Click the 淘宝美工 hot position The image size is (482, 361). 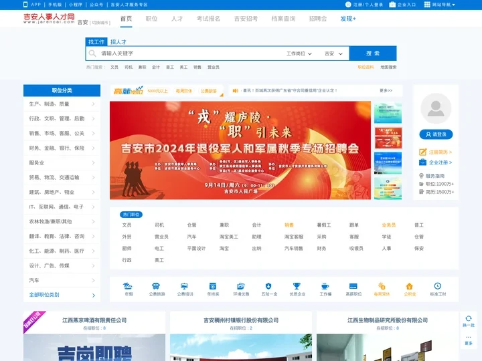point(229,237)
